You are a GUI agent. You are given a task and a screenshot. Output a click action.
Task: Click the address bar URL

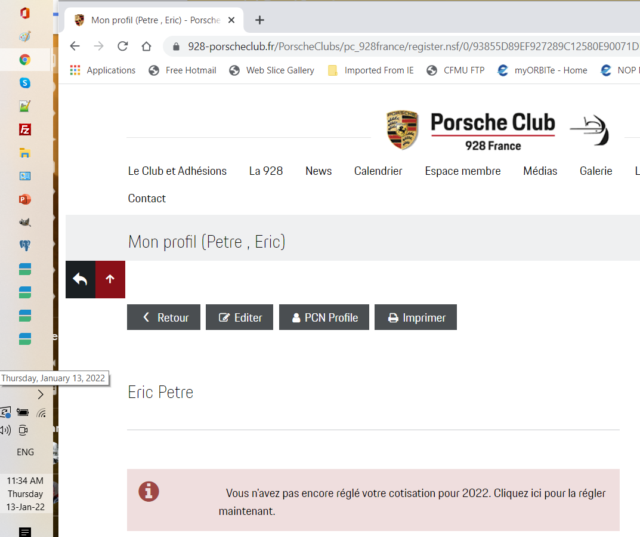[413, 47]
